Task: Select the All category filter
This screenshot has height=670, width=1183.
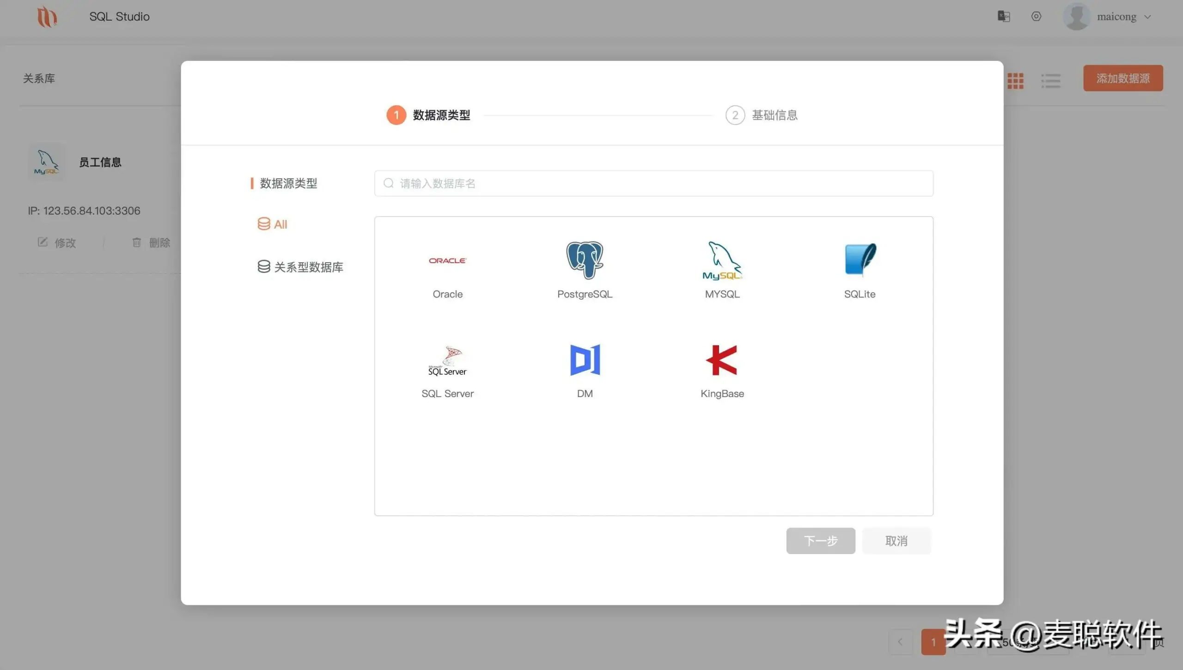Action: click(x=273, y=224)
